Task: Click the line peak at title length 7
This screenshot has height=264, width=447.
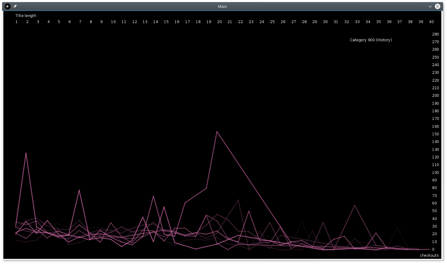Action: click(x=79, y=190)
